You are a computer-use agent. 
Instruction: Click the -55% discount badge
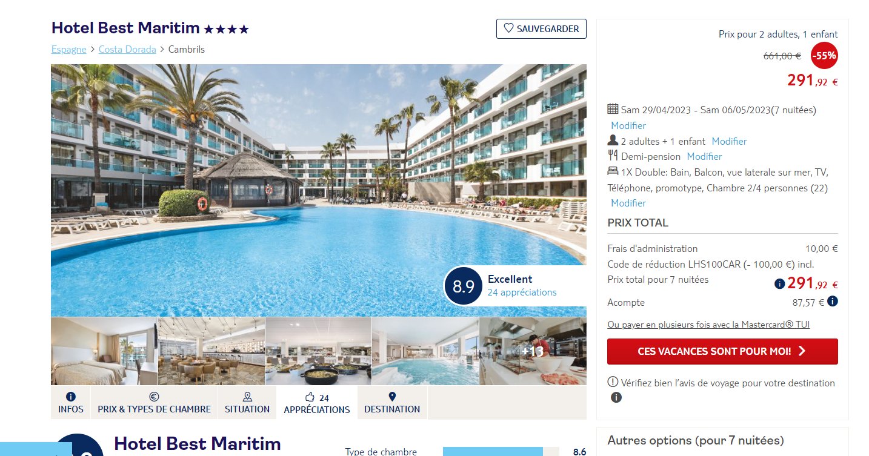(824, 56)
